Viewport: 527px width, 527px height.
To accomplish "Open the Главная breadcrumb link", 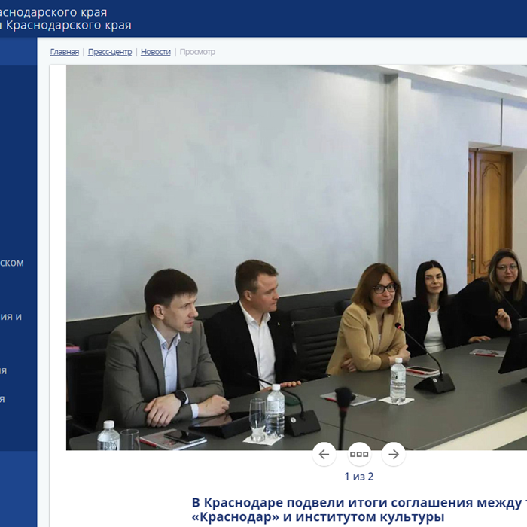I will pyautogui.click(x=65, y=52).
